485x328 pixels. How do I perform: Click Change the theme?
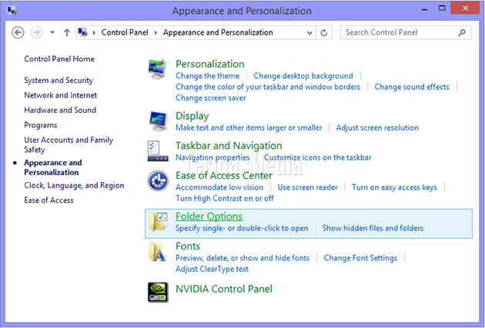[208, 75]
